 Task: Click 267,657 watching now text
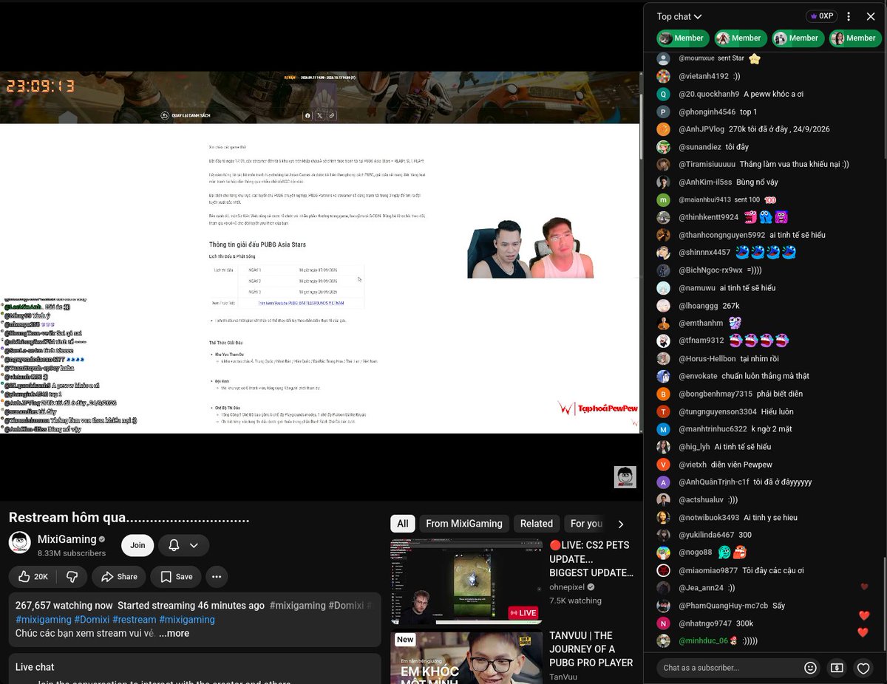click(x=64, y=606)
